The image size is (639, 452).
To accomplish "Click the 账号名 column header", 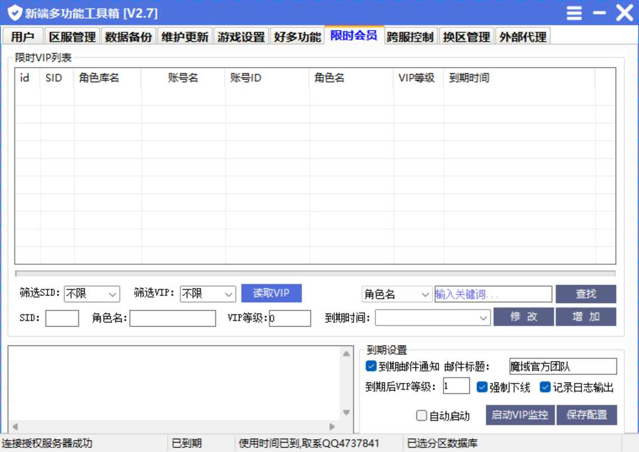I will pos(183,78).
